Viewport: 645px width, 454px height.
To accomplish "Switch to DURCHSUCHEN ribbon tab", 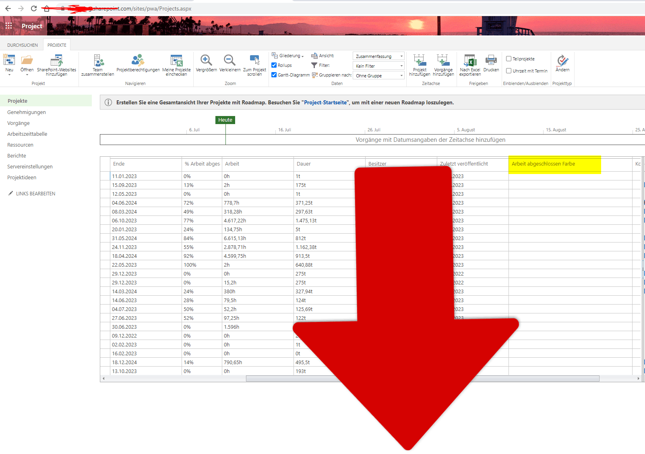I will click(23, 45).
